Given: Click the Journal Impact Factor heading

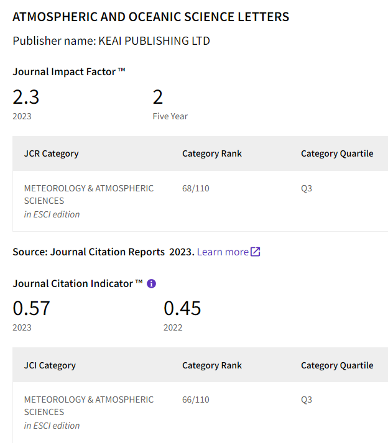Looking at the screenshot, I should pyautogui.click(x=69, y=71).
